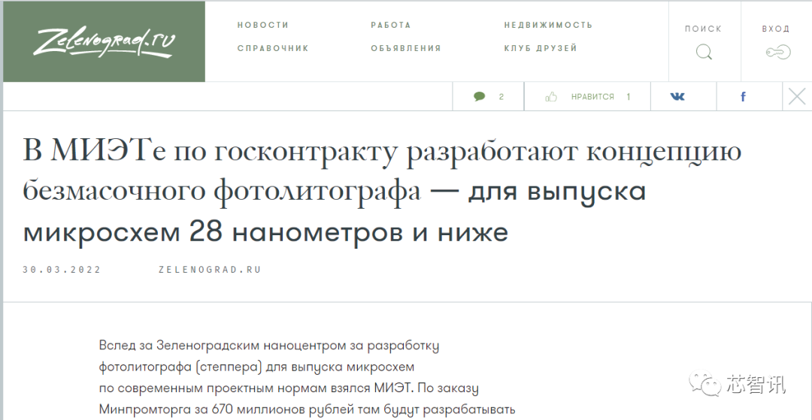Open comments via the speech bubble icon
812x420 pixels.
coord(480,96)
